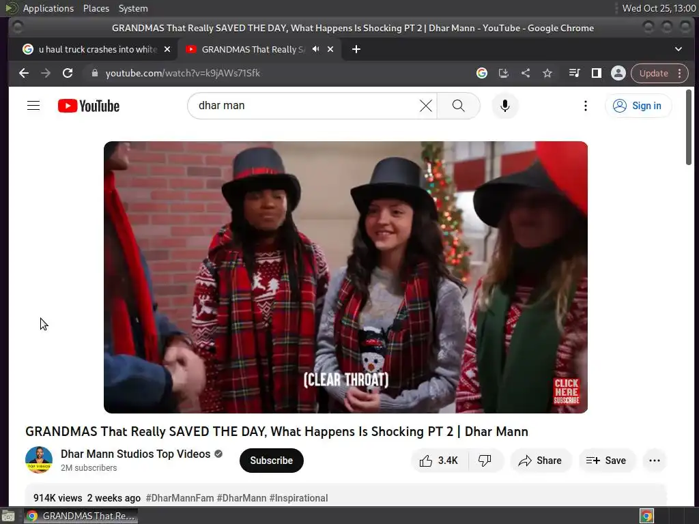This screenshot has width=699, height=524.
Task: Open Chrome three-dot menu beside Update
Action: (679, 73)
